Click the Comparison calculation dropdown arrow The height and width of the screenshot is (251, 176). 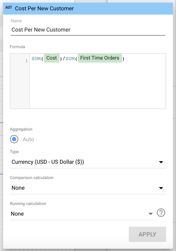pos(161,188)
